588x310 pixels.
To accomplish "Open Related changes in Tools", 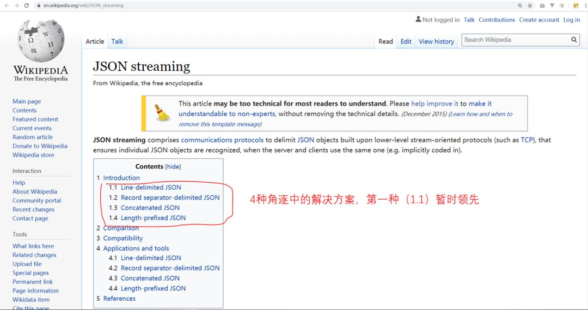I will click(x=34, y=255).
